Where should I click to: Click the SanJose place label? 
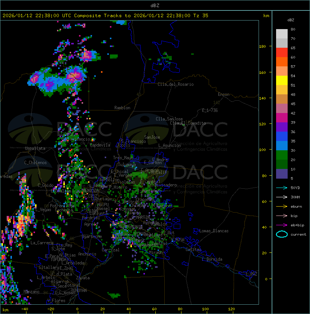coord(152,137)
